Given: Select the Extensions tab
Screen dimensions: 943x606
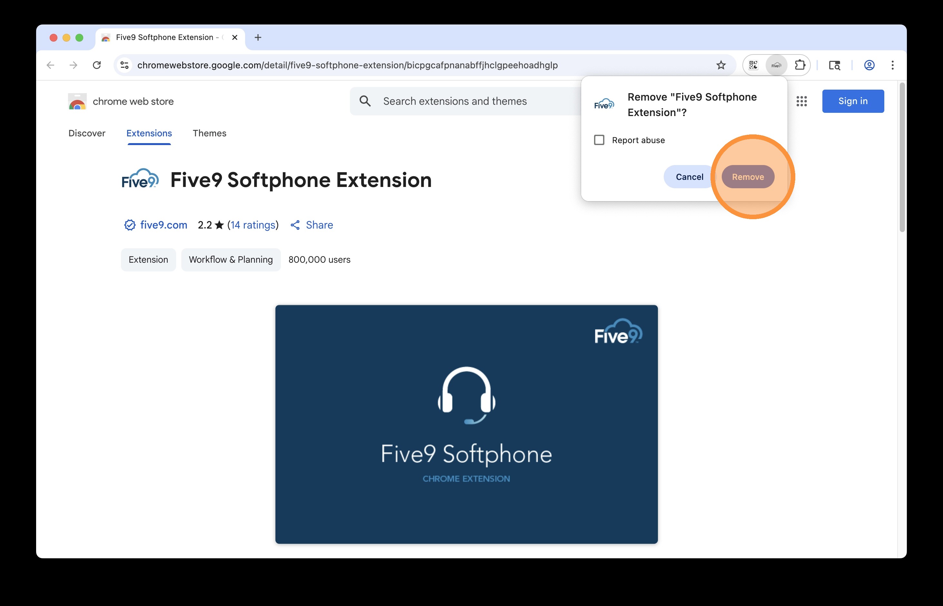Looking at the screenshot, I should pos(149,133).
